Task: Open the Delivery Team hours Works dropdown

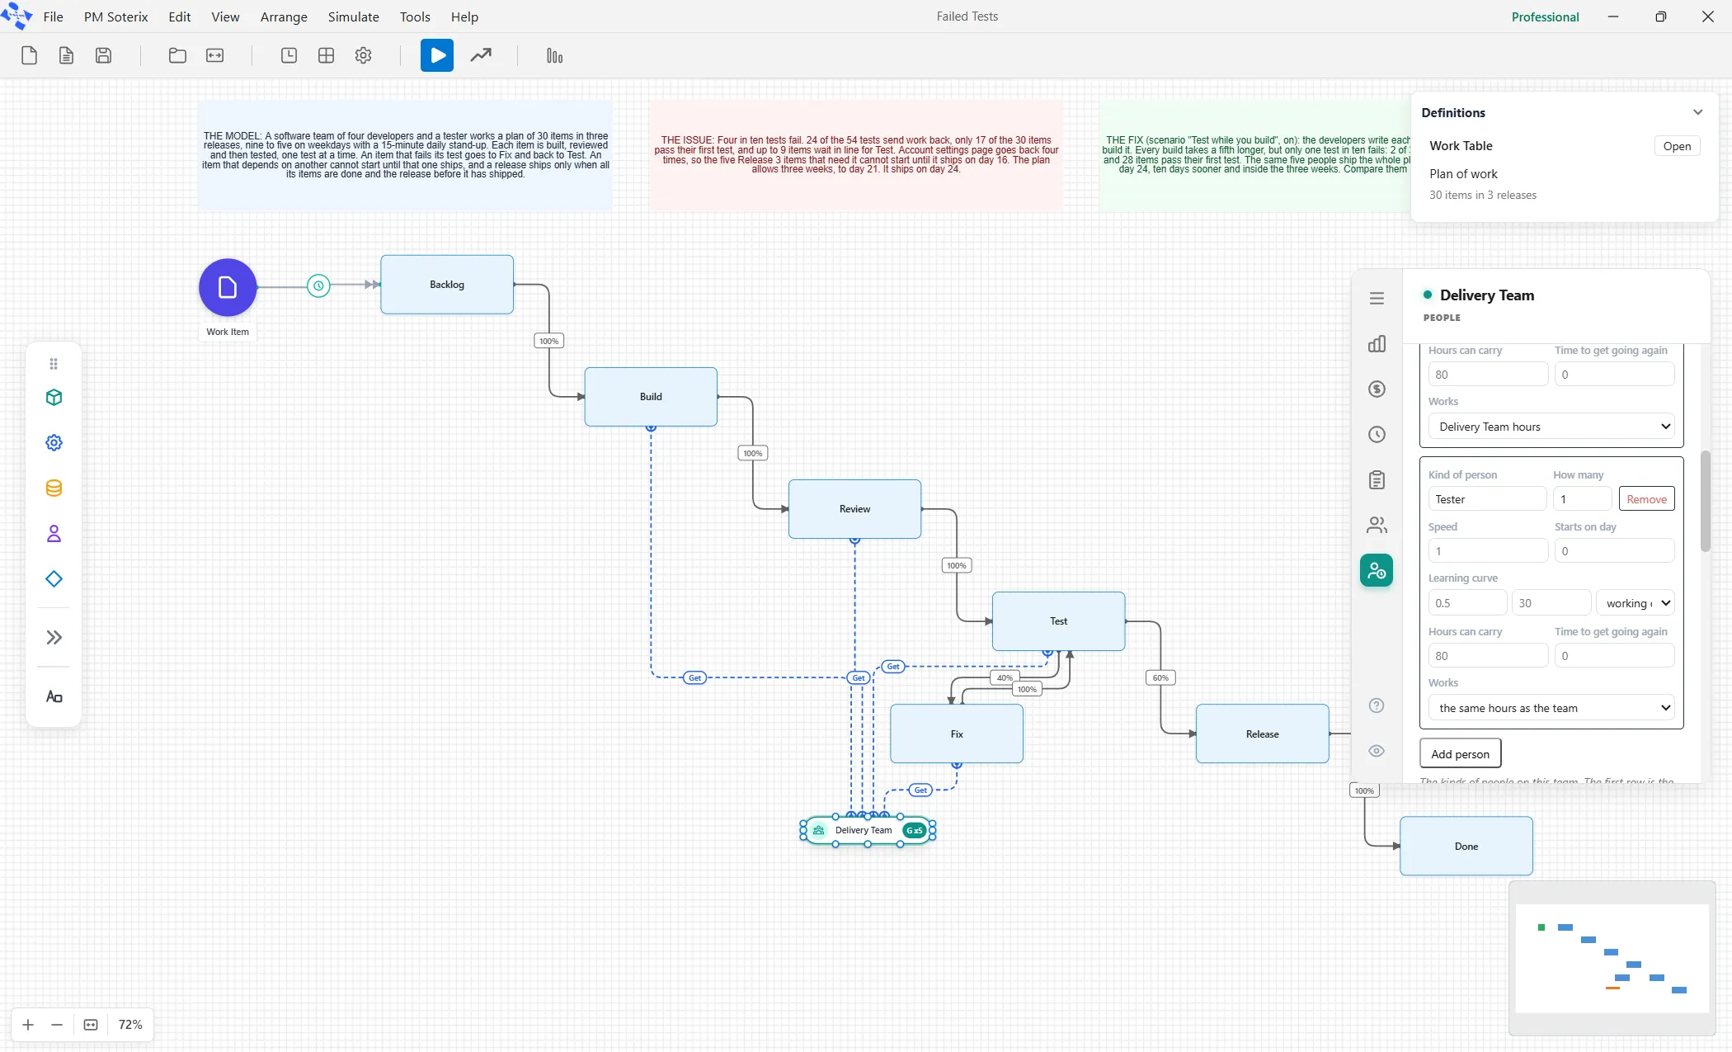Action: click(1551, 427)
